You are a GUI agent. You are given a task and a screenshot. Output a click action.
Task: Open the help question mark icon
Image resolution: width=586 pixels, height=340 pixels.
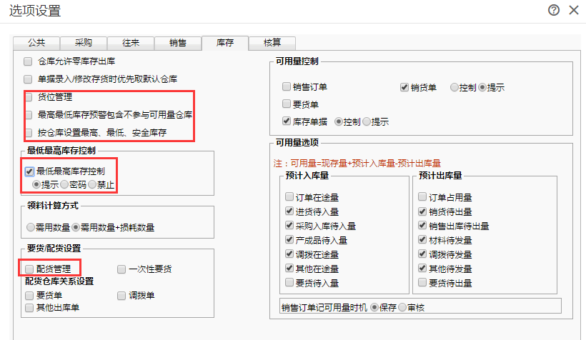[554, 10]
